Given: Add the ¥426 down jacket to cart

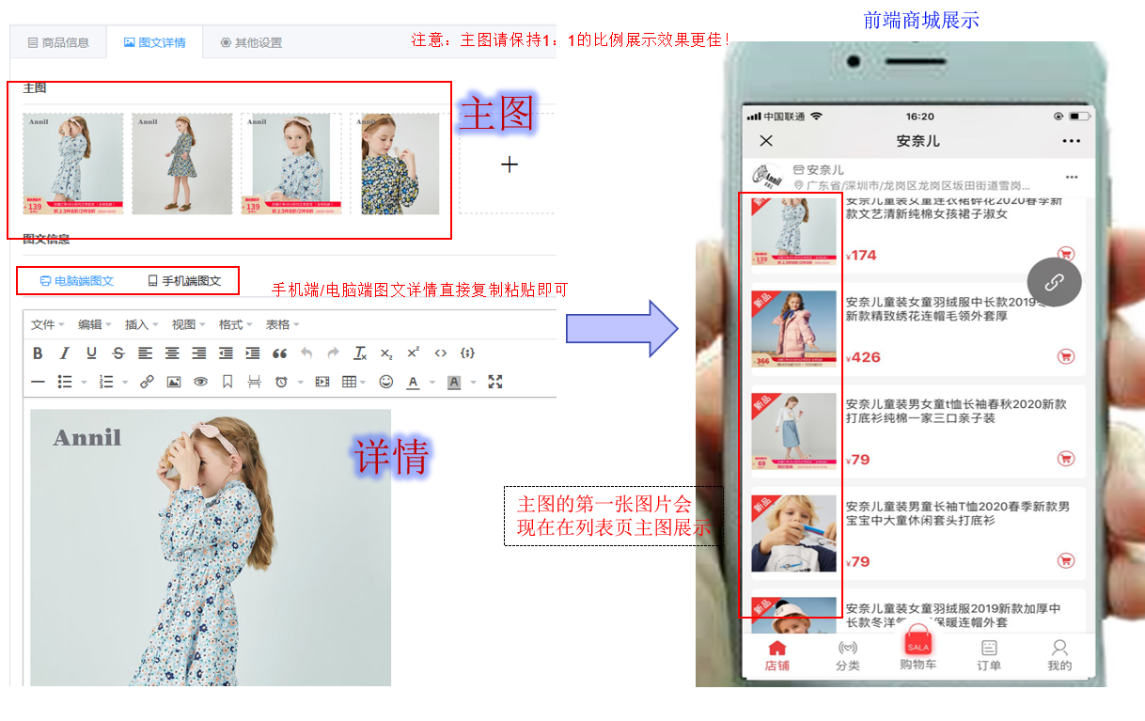Looking at the screenshot, I should point(1065,356).
